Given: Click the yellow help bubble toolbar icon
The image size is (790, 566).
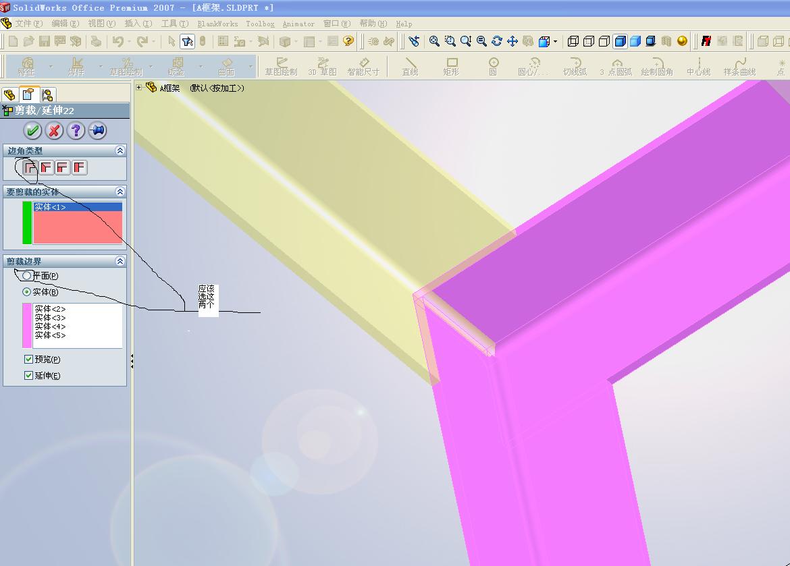Looking at the screenshot, I should point(348,41).
